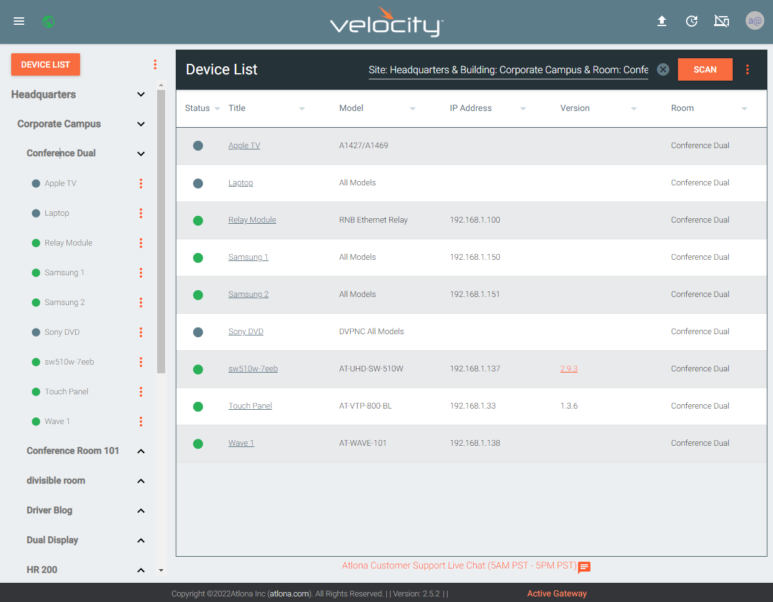Screen dimensions: 773x602
Task: Clear the device list filter
Action: click(x=663, y=69)
